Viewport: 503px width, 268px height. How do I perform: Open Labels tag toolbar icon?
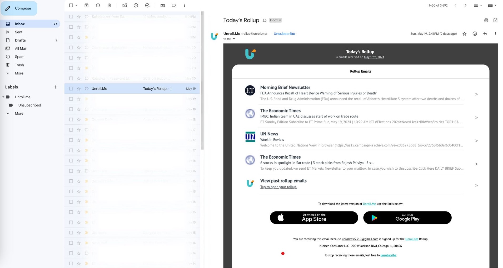174,5
